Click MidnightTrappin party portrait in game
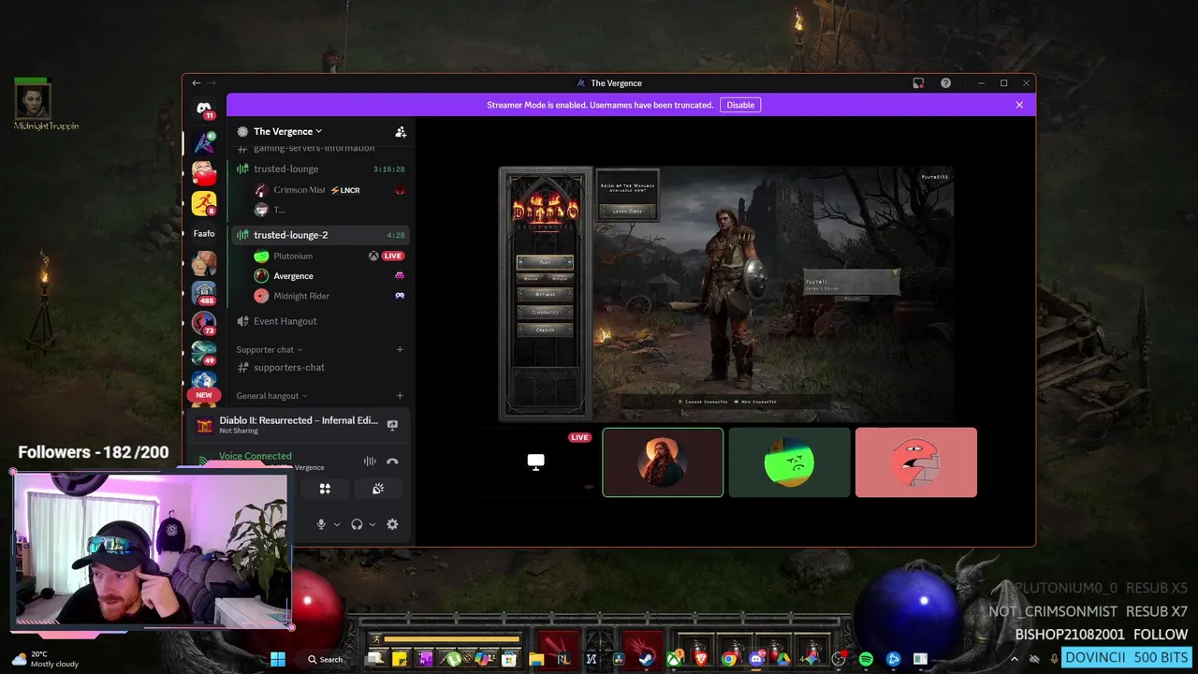The width and height of the screenshot is (1198, 674). pyautogui.click(x=33, y=100)
